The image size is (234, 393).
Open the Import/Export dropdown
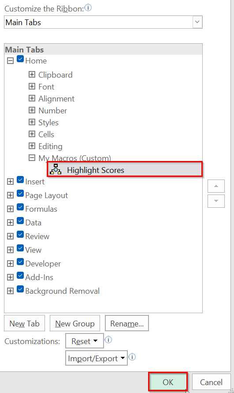[x=97, y=358]
